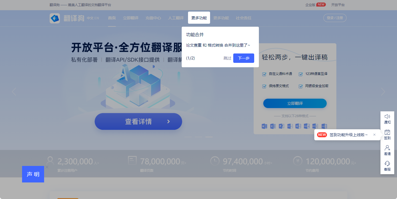Click the 登录 / 注册 button

pos(335,18)
